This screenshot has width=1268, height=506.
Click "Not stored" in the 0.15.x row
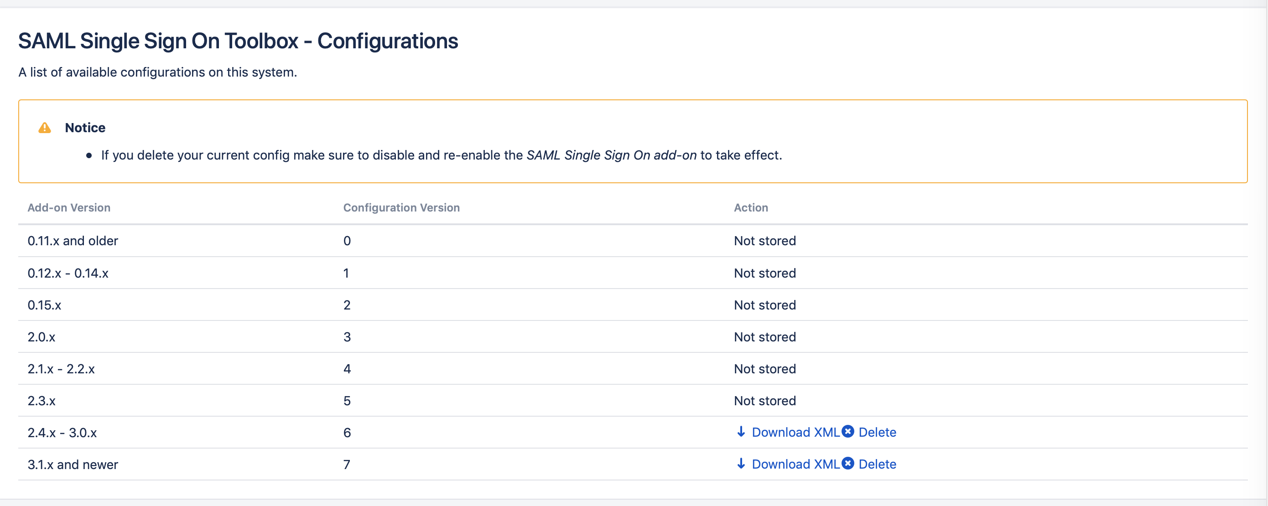(764, 305)
